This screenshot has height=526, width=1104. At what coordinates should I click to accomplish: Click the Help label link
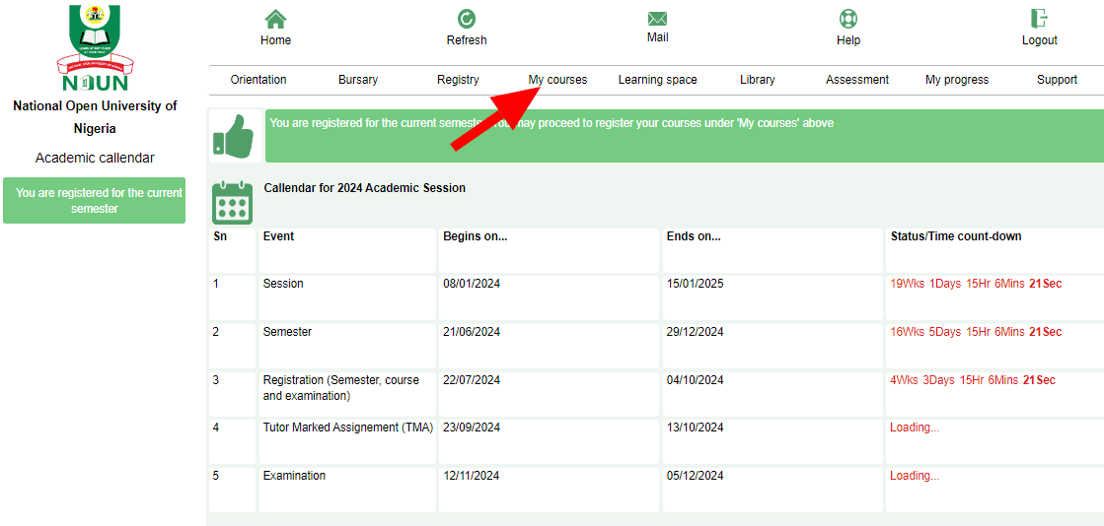pyautogui.click(x=848, y=40)
